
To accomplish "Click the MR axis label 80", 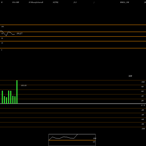I will pos(142,87).
